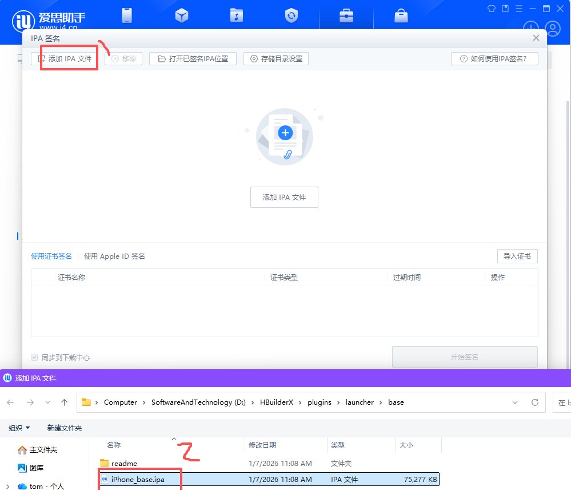
Task: Go forward in the file dialog
Action: pyautogui.click(x=30, y=402)
